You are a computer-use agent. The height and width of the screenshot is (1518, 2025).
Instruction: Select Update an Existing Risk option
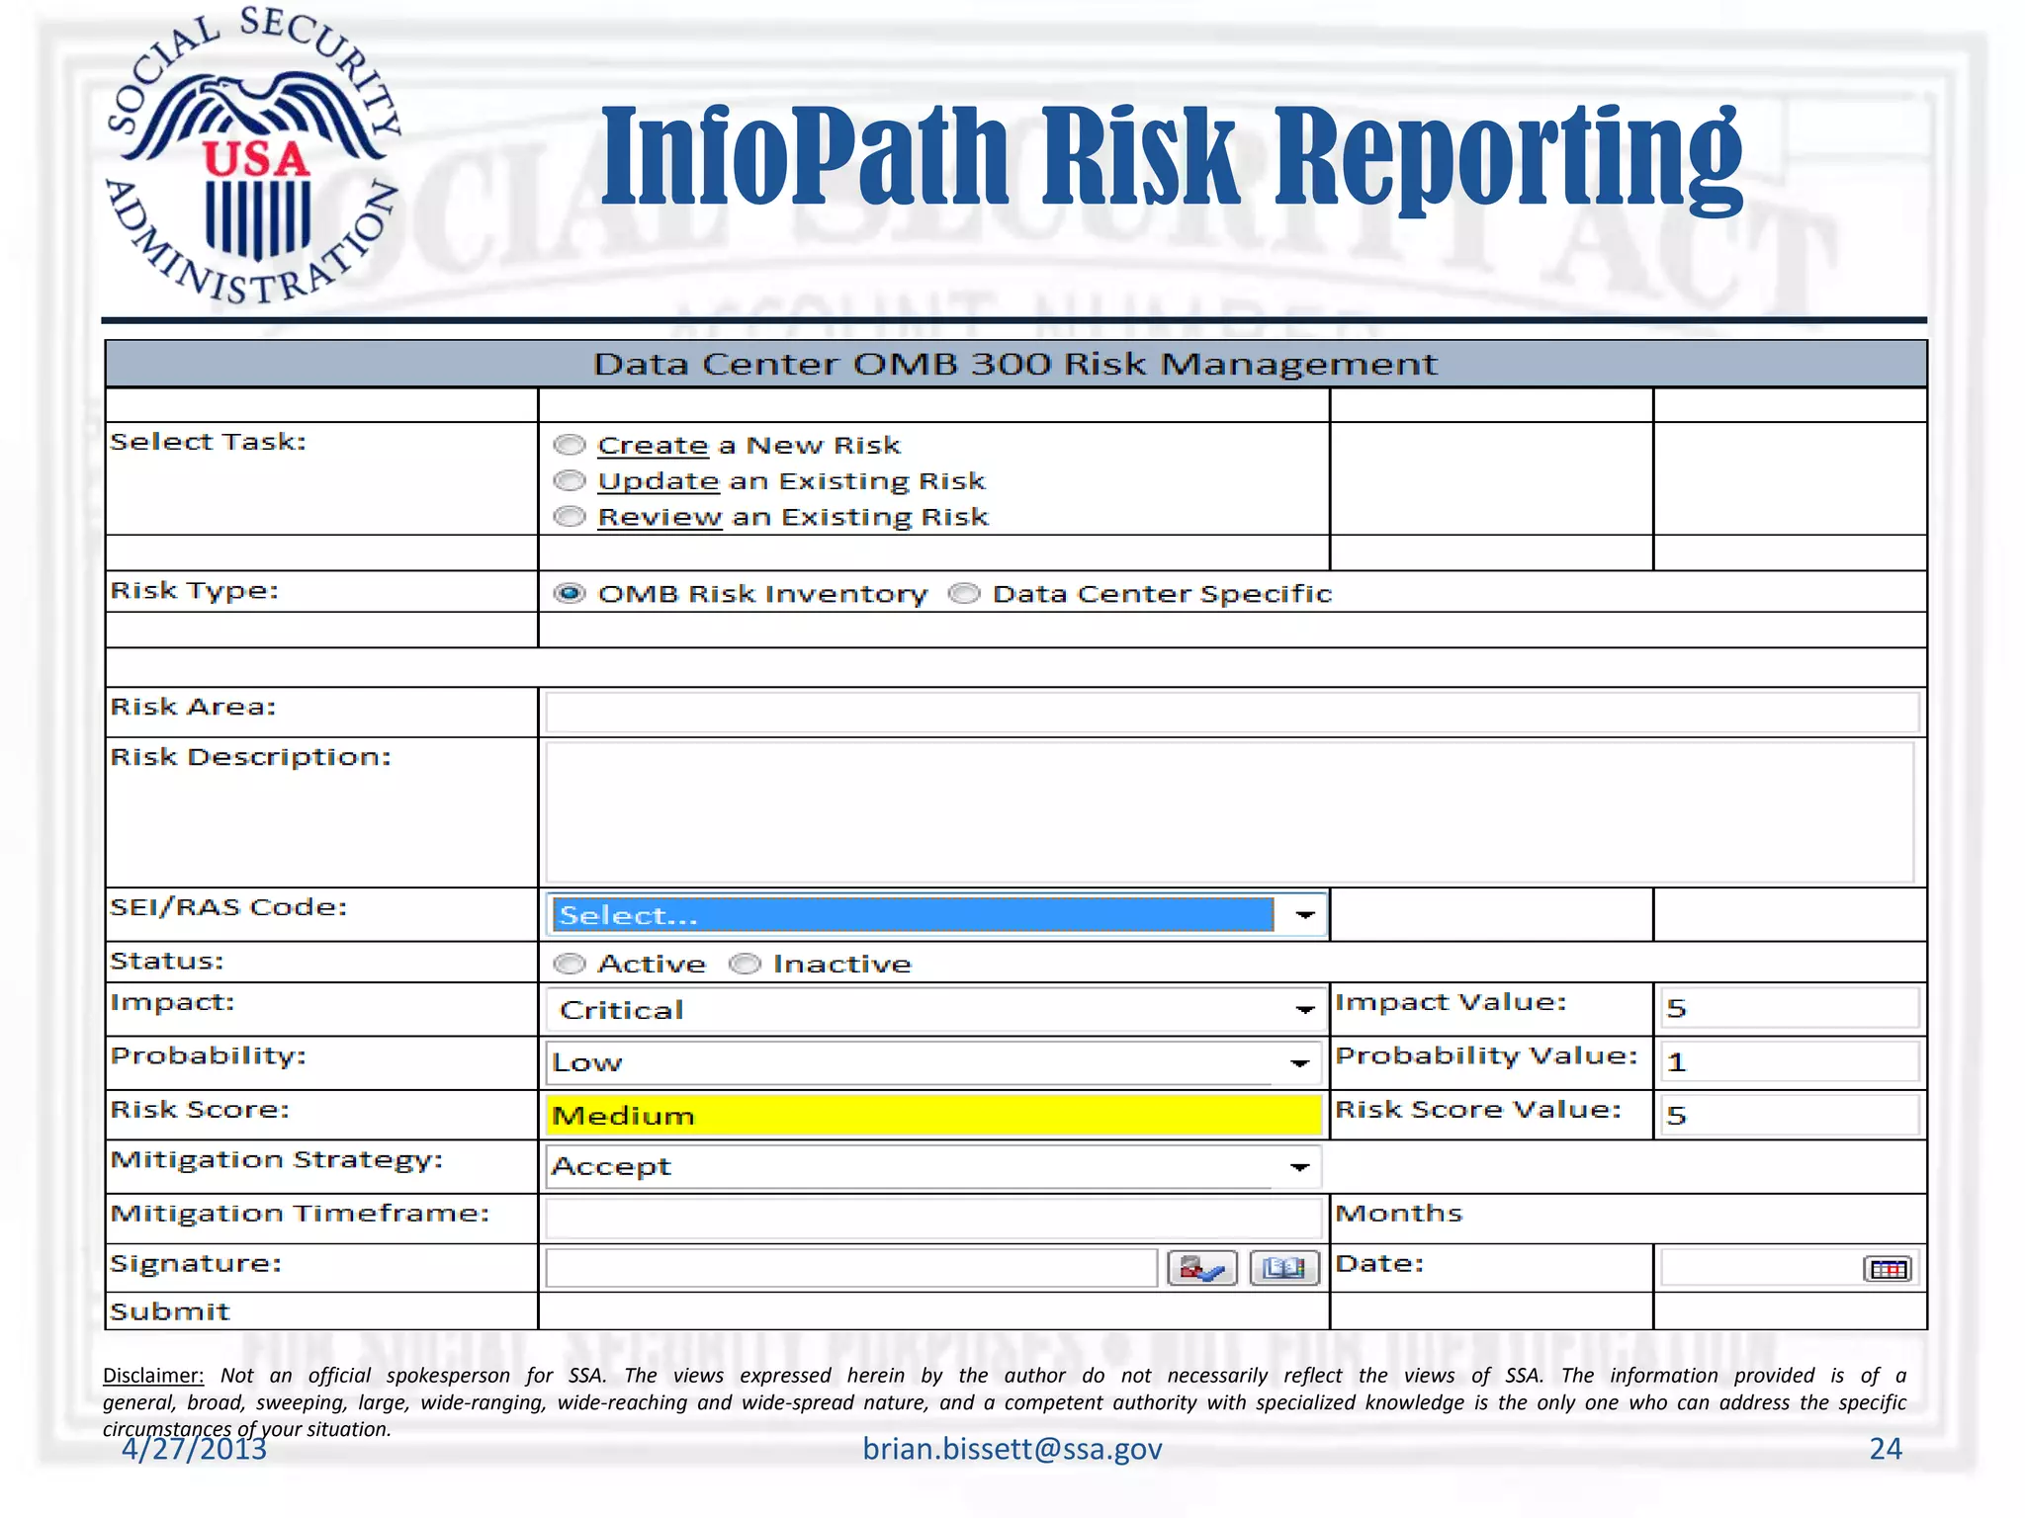tap(570, 481)
